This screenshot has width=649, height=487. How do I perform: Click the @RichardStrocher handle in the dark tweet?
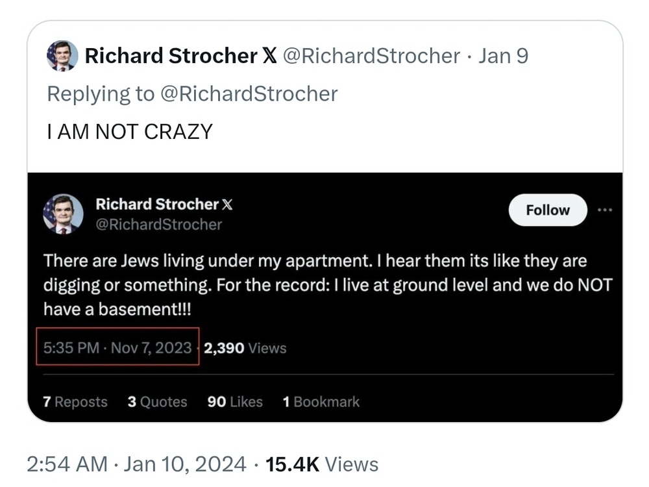tap(159, 225)
